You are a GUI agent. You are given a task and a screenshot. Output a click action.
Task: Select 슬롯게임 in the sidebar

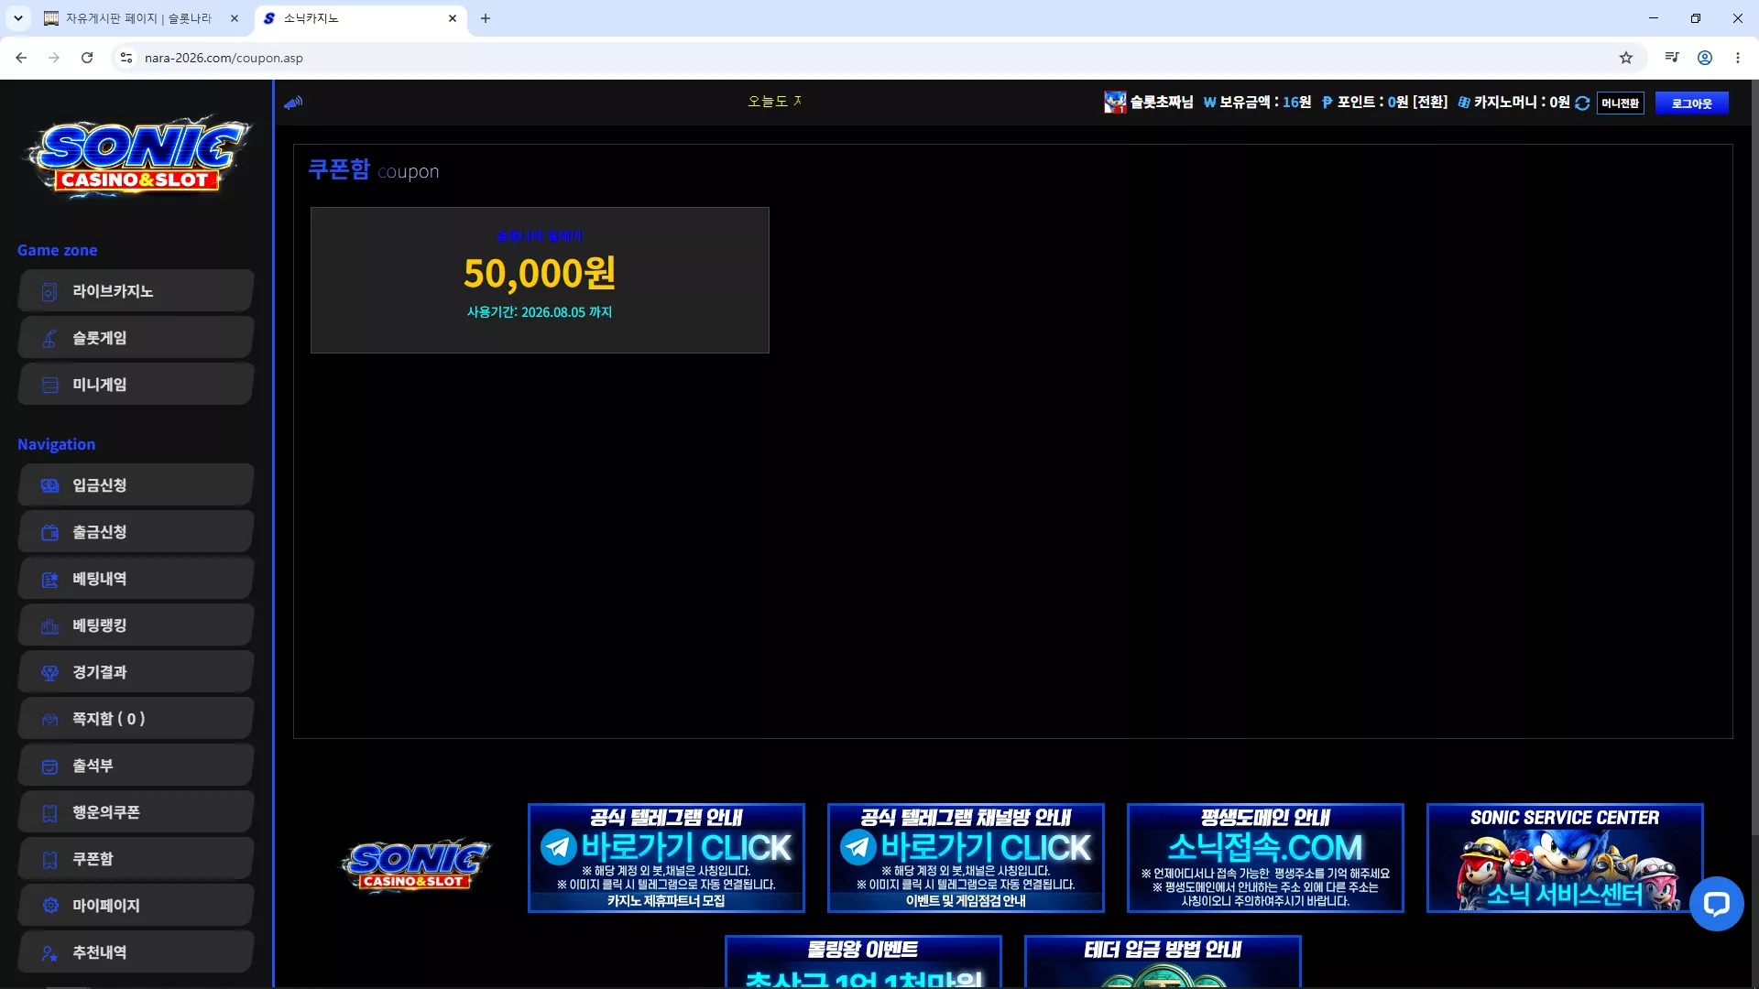[136, 338]
